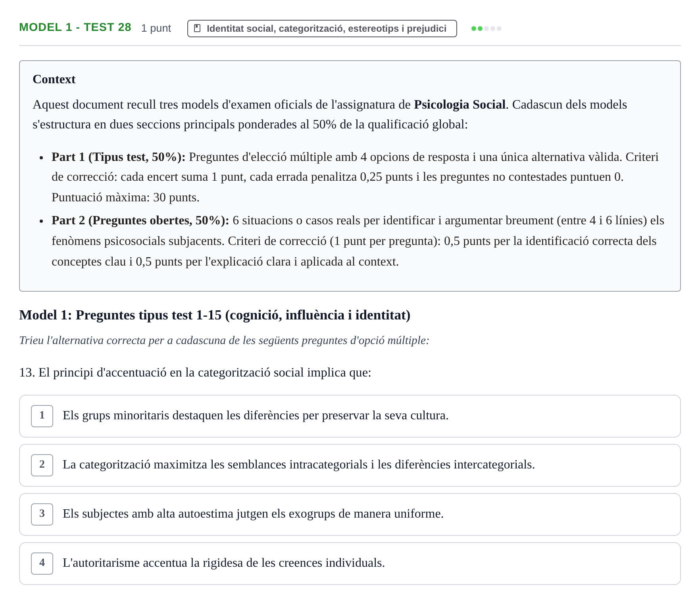Click the 'Context' box heading

[54, 79]
